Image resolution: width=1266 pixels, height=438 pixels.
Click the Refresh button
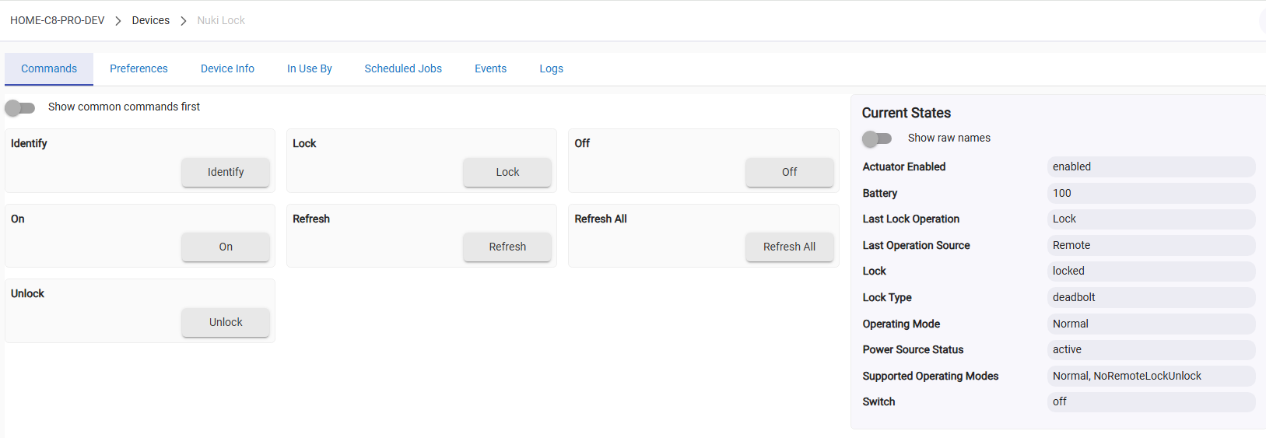click(x=507, y=247)
